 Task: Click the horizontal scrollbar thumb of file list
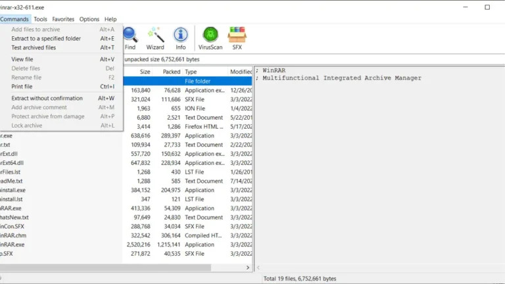(105, 268)
